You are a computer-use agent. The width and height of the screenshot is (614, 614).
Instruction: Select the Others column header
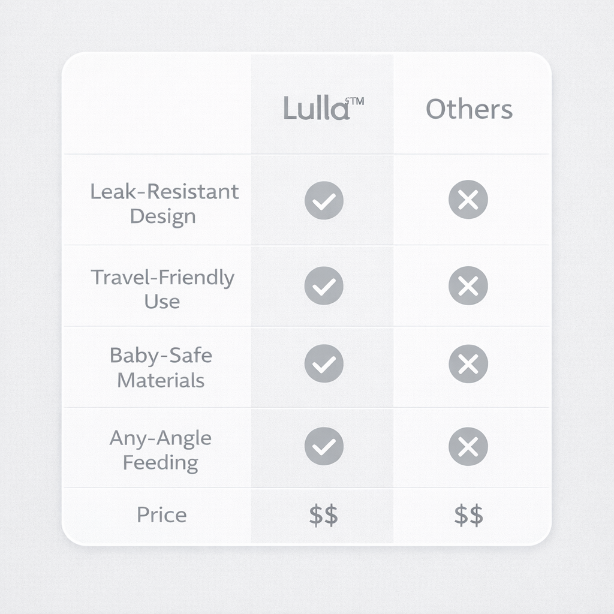469,110
